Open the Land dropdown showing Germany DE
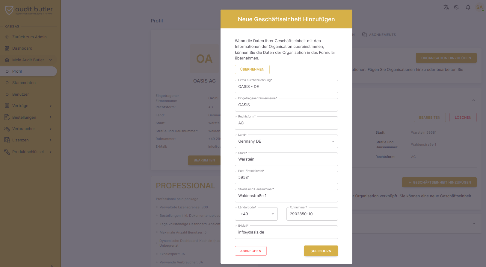 pyautogui.click(x=286, y=141)
